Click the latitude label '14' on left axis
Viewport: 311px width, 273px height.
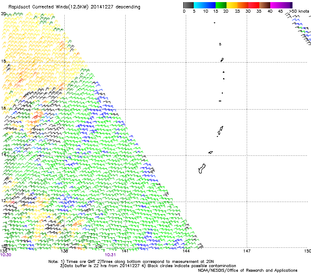(3, 154)
